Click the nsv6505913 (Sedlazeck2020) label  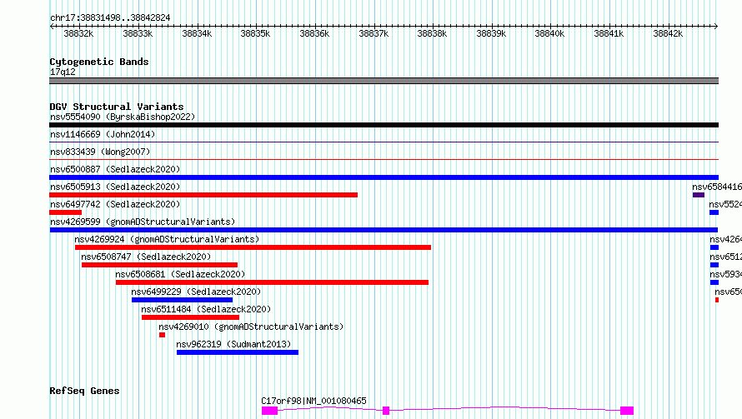pos(115,187)
